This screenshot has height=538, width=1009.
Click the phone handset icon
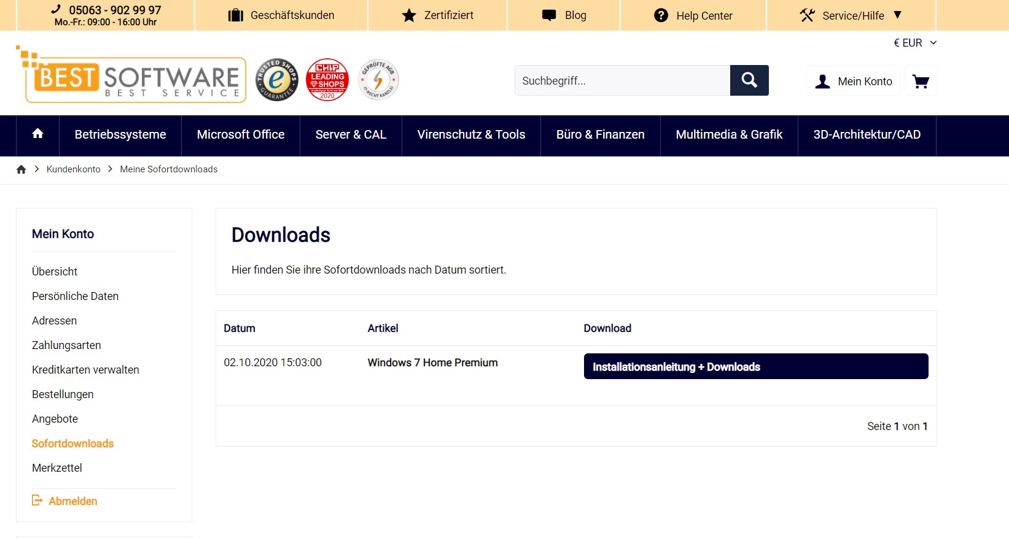point(56,9)
